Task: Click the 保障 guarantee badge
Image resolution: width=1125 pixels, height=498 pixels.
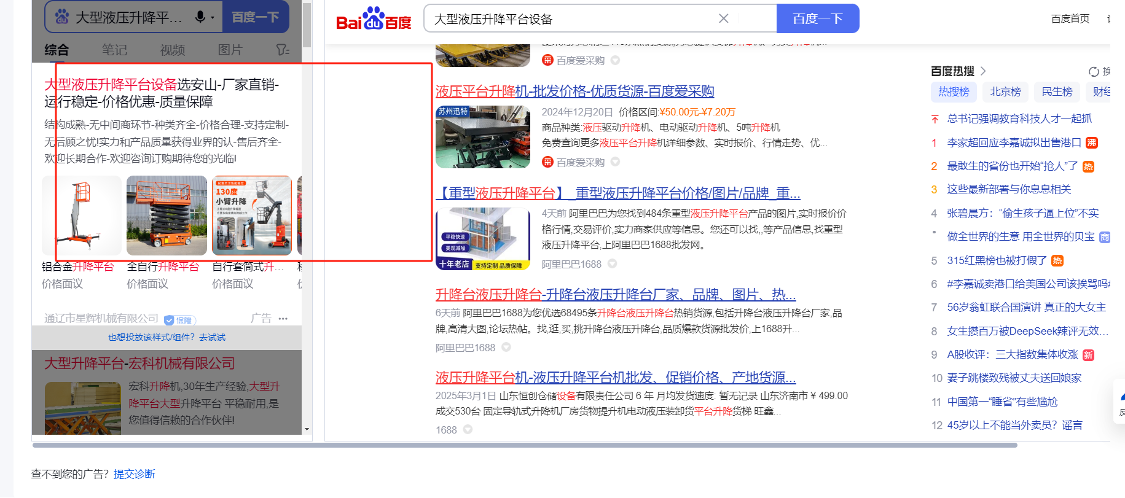Action: [179, 321]
